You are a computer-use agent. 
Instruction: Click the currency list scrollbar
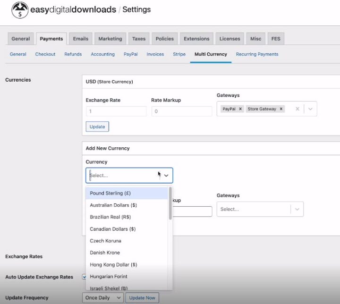170,204
